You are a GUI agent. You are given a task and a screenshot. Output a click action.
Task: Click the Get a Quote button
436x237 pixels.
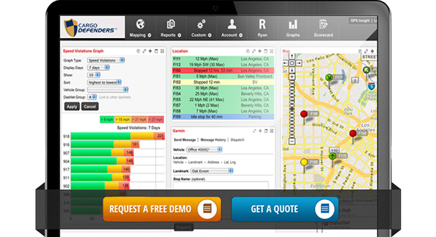tap(285, 209)
